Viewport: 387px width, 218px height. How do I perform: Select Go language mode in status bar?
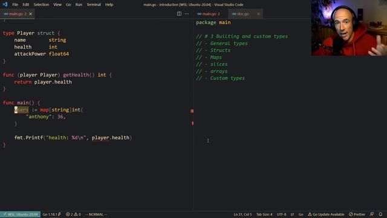click(x=301, y=214)
